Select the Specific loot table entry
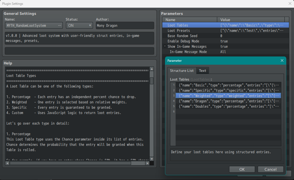This screenshot has width=294, height=180. click(228, 90)
